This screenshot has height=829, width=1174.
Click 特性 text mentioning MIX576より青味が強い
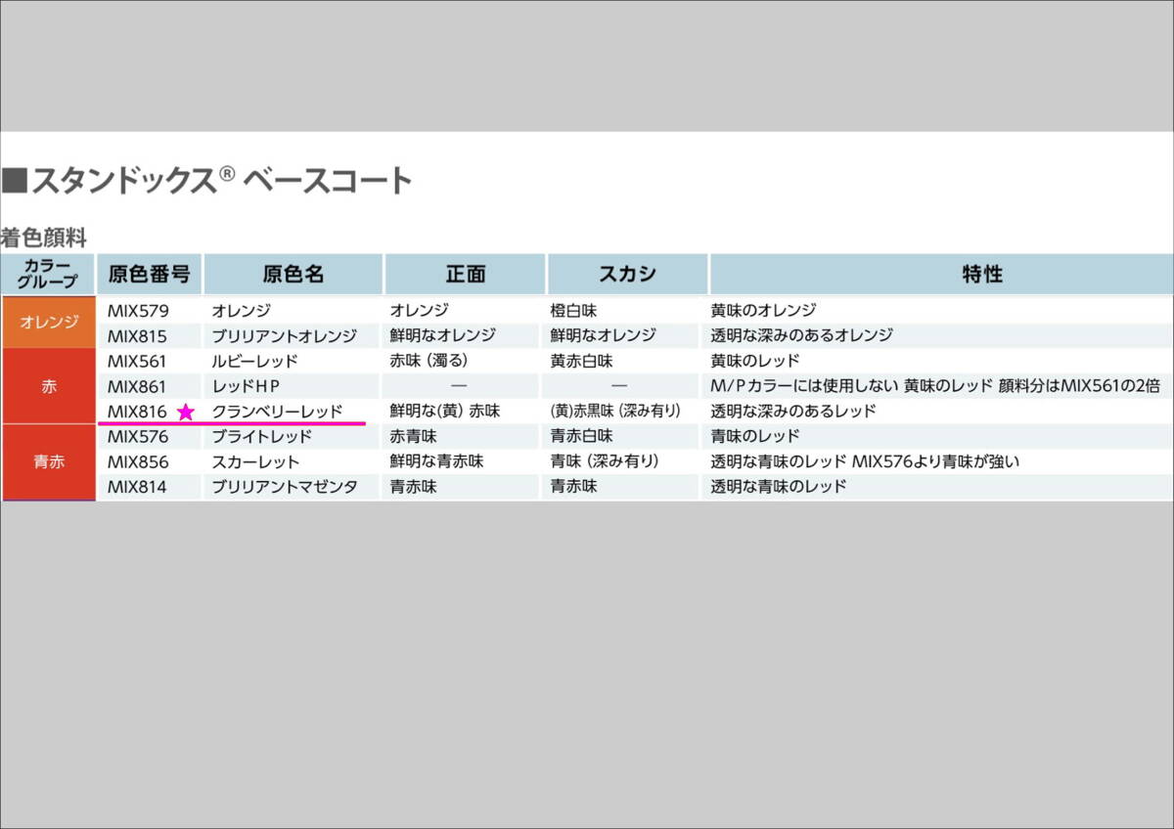click(x=865, y=461)
